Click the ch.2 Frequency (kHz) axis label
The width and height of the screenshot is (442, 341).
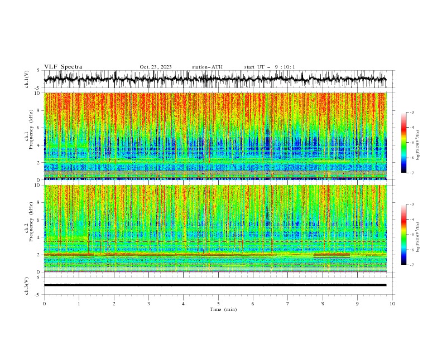pyautogui.click(x=29, y=221)
